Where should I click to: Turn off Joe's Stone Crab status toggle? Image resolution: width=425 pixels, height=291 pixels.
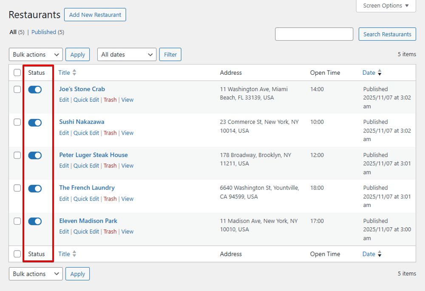point(35,89)
